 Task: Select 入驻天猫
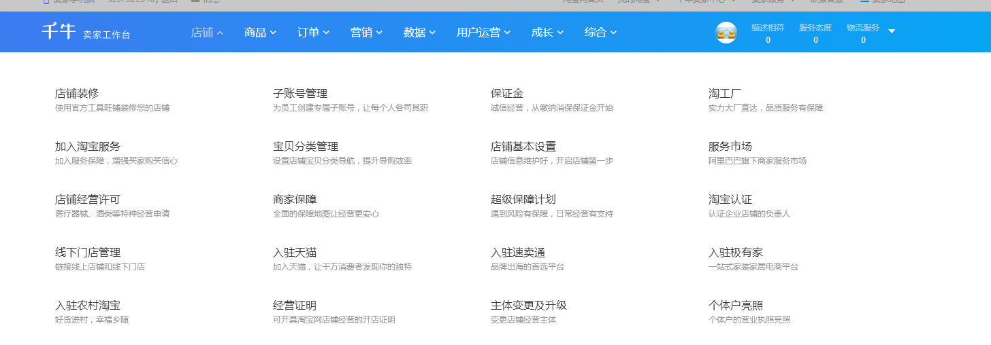pos(295,252)
